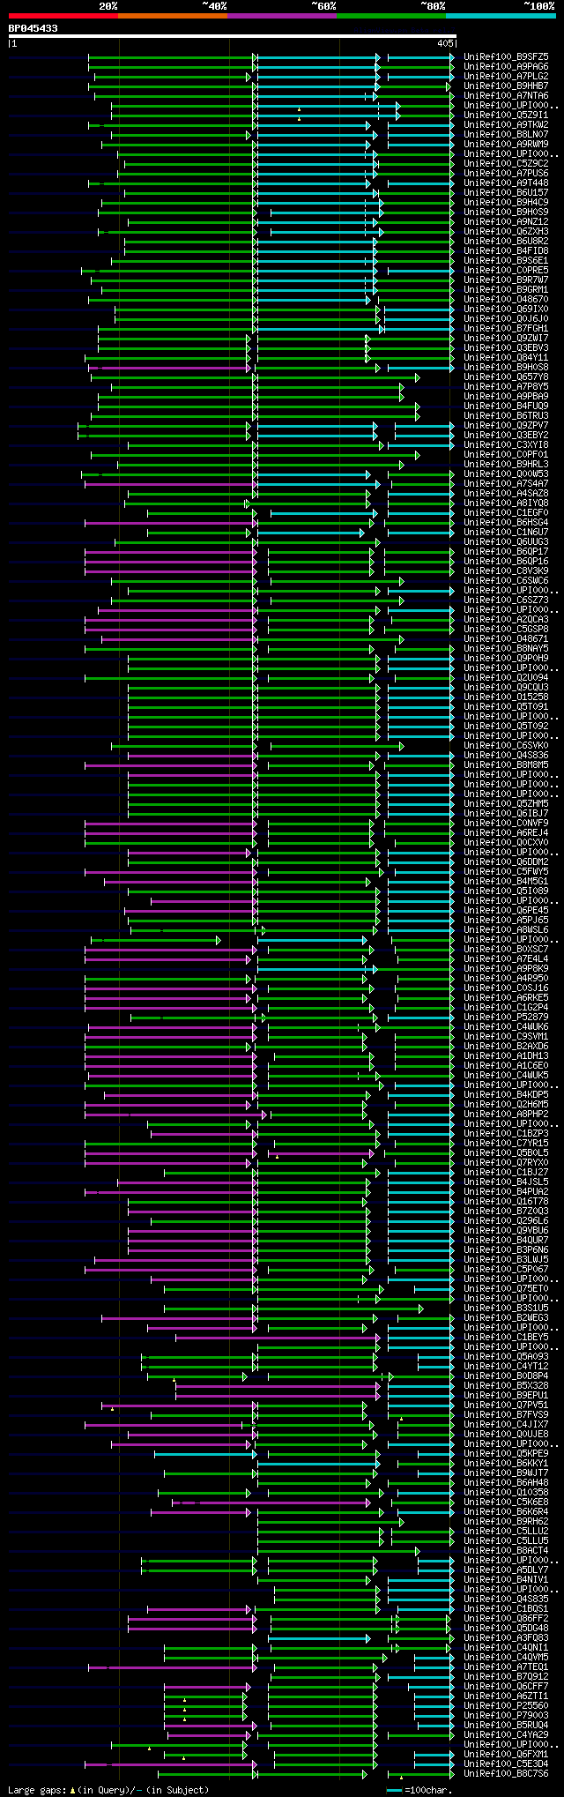
Task: Select the UniRef100_Q6IBJ7 label
Action: tap(506, 813)
